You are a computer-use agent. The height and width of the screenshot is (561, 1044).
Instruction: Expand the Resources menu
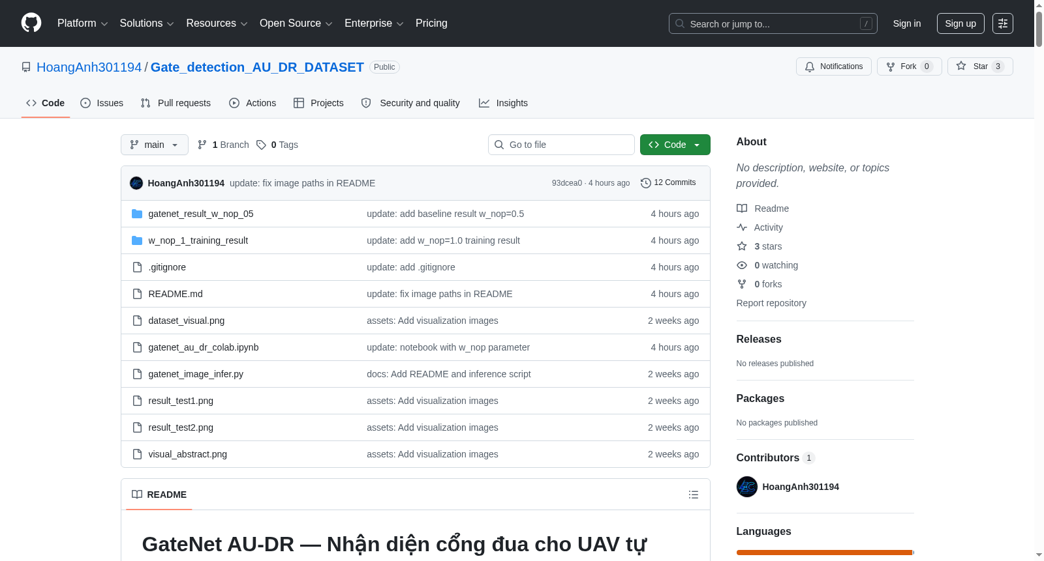(x=217, y=23)
